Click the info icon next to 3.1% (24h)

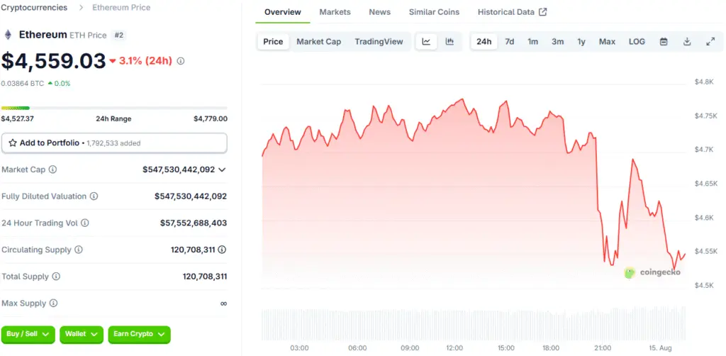pyautogui.click(x=181, y=61)
